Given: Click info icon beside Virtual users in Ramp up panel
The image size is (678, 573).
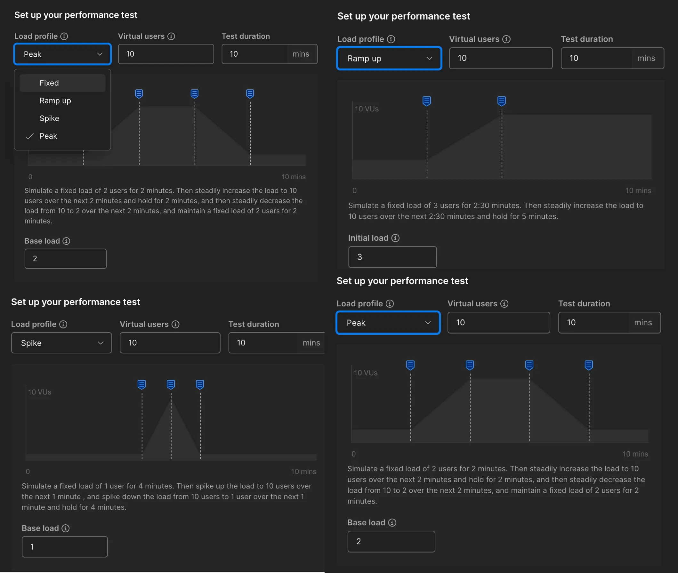Looking at the screenshot, I should [x=506, y=39].
